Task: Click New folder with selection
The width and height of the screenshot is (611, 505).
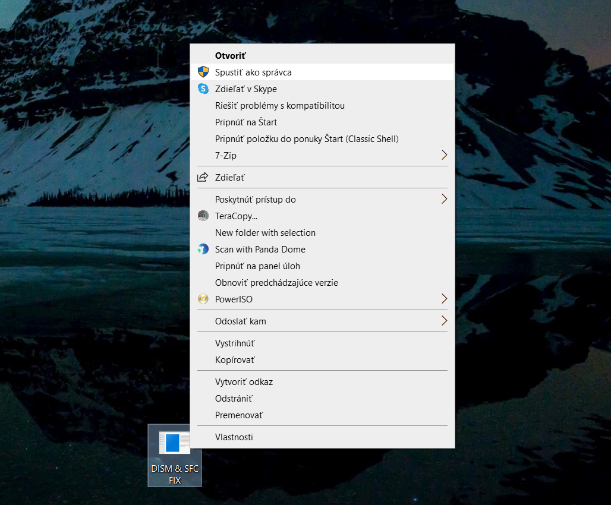Action: coord(265,233)
